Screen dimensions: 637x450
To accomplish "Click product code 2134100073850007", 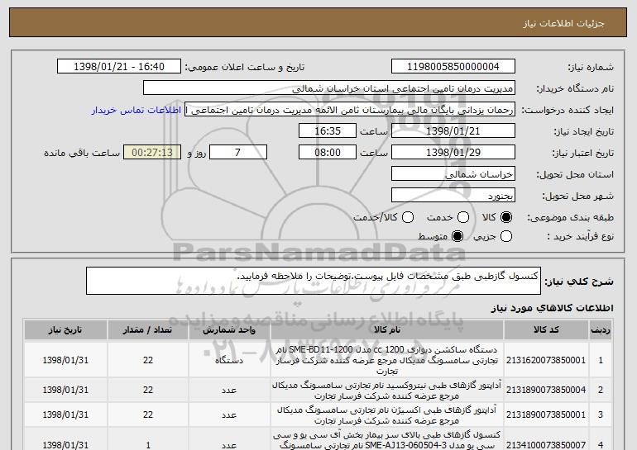I will pos(546,445).
